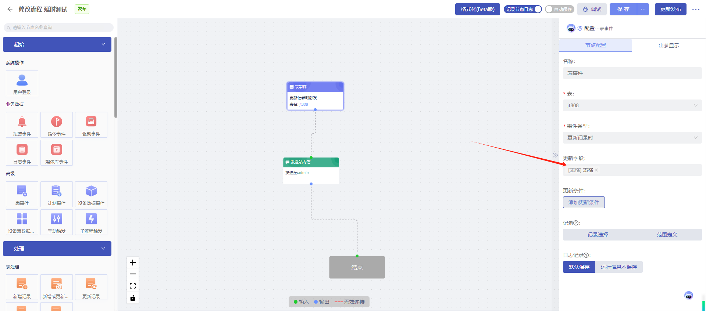This screenshot has height=311, width=706.
Task: Open the save options dropdown
Action: (x=643, y=9)
